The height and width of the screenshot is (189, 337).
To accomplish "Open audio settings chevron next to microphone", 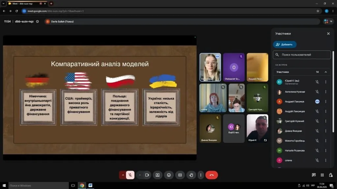I will click(x=123, y=175).
